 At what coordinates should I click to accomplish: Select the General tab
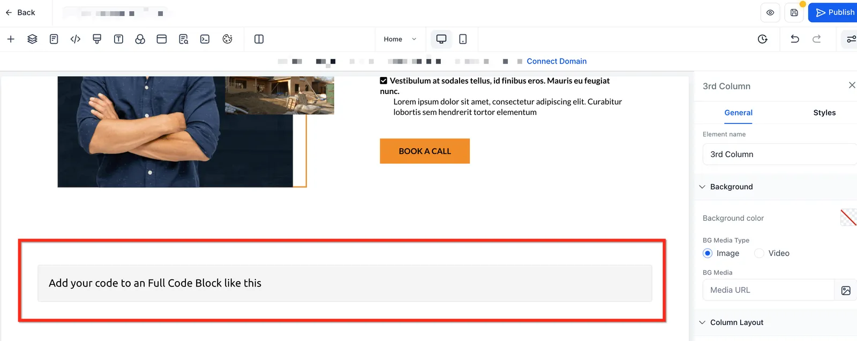(738, 113)
